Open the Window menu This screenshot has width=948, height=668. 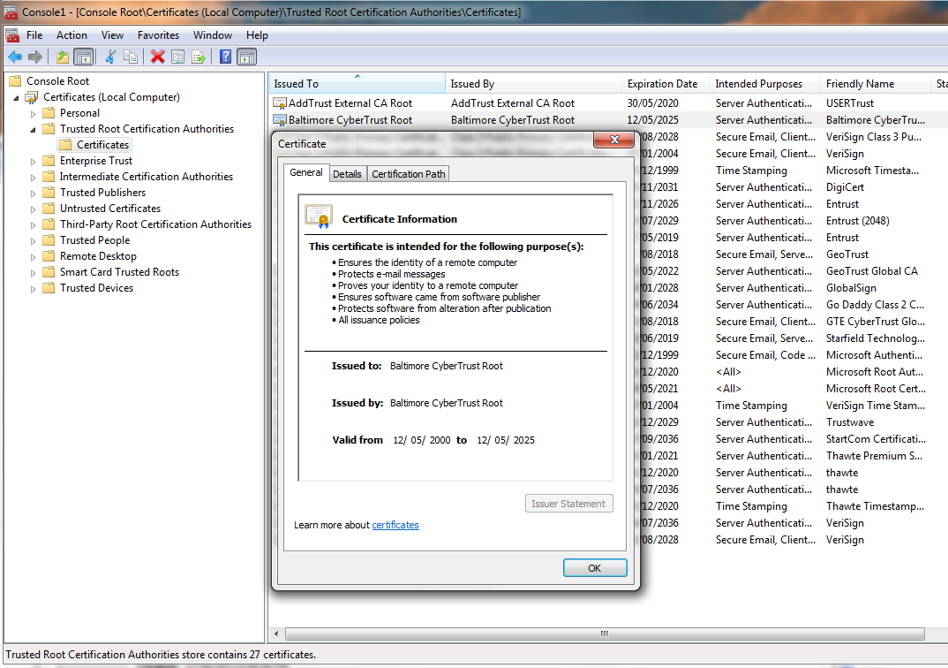point(212,35)
